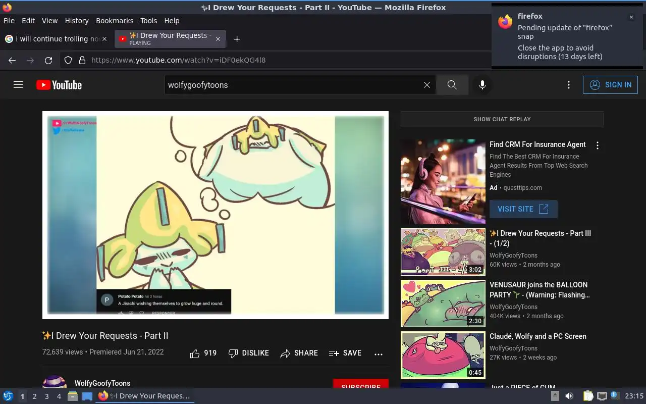
Task: Switch to workspace 3 in taskbar
Action: coord(46,396)
